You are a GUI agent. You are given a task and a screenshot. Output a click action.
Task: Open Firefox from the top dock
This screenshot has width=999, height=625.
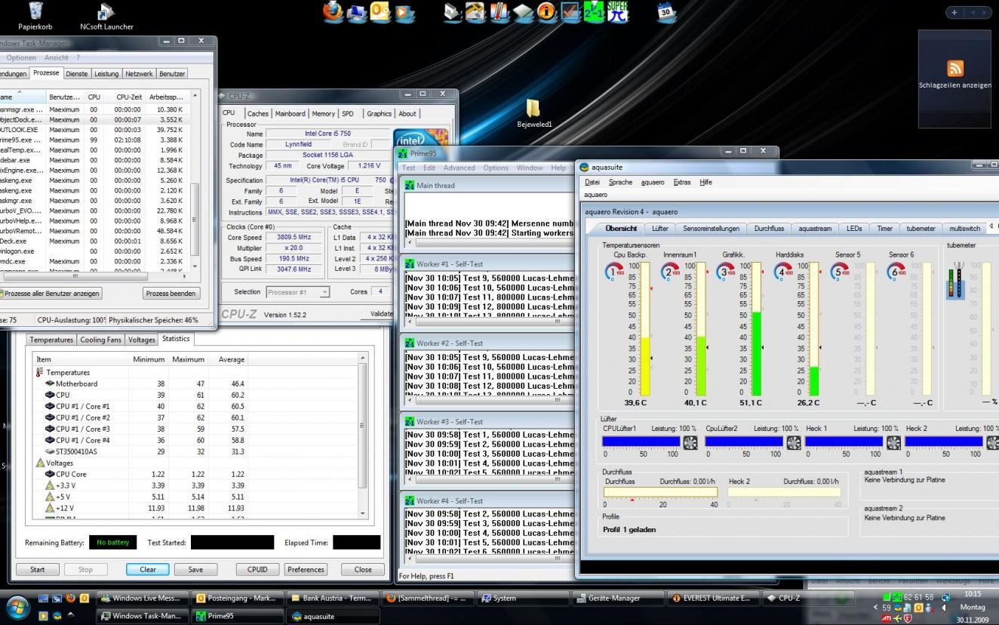tap(333, 12)
